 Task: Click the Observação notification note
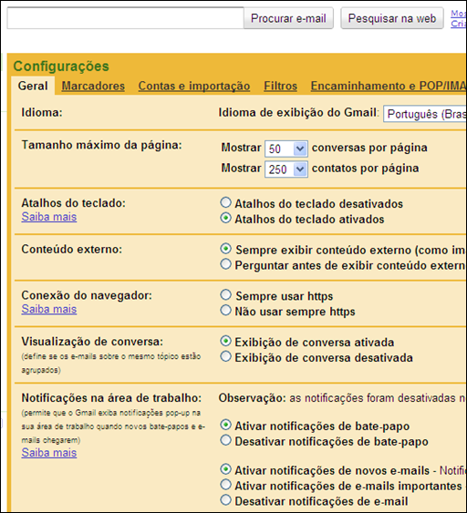click(342, 398)
